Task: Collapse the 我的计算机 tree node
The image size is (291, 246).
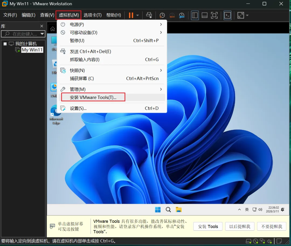Action: [5, 44]
